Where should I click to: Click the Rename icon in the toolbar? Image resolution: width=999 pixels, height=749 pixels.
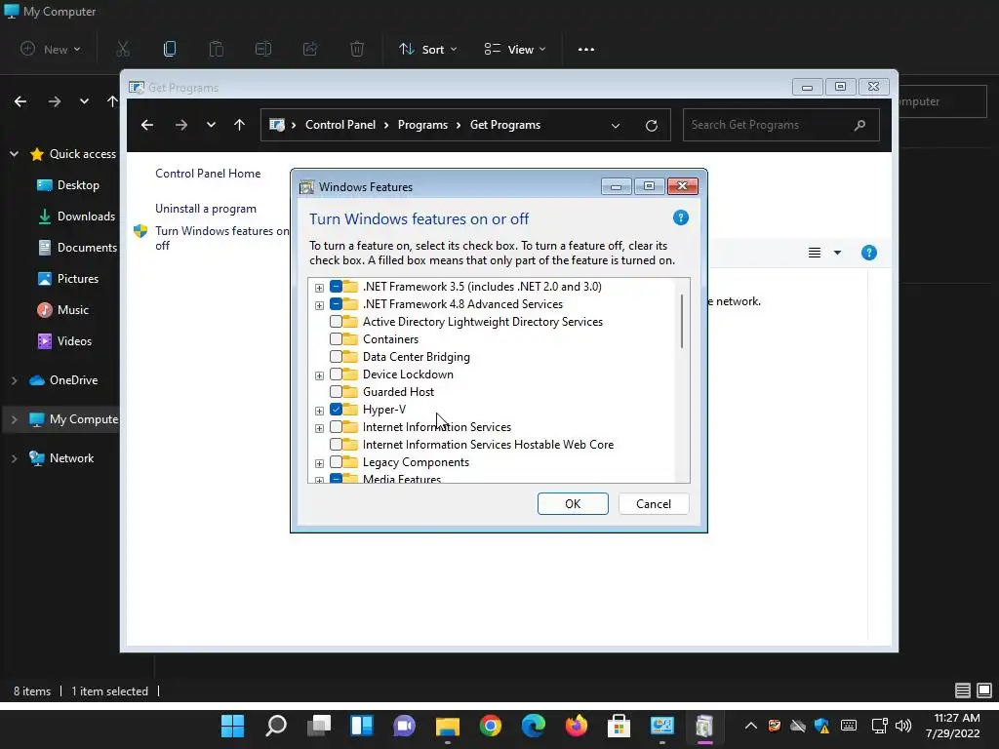[263, 49]
